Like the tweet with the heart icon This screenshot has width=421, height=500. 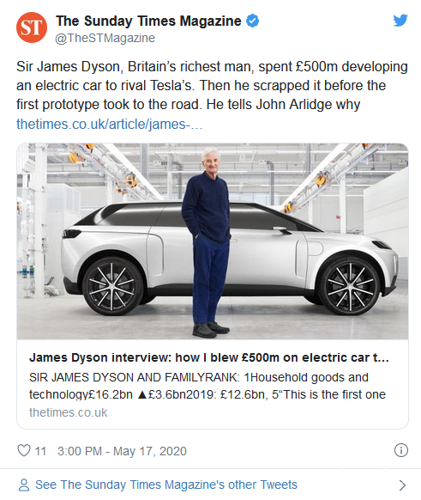click(x=23, y=450)
